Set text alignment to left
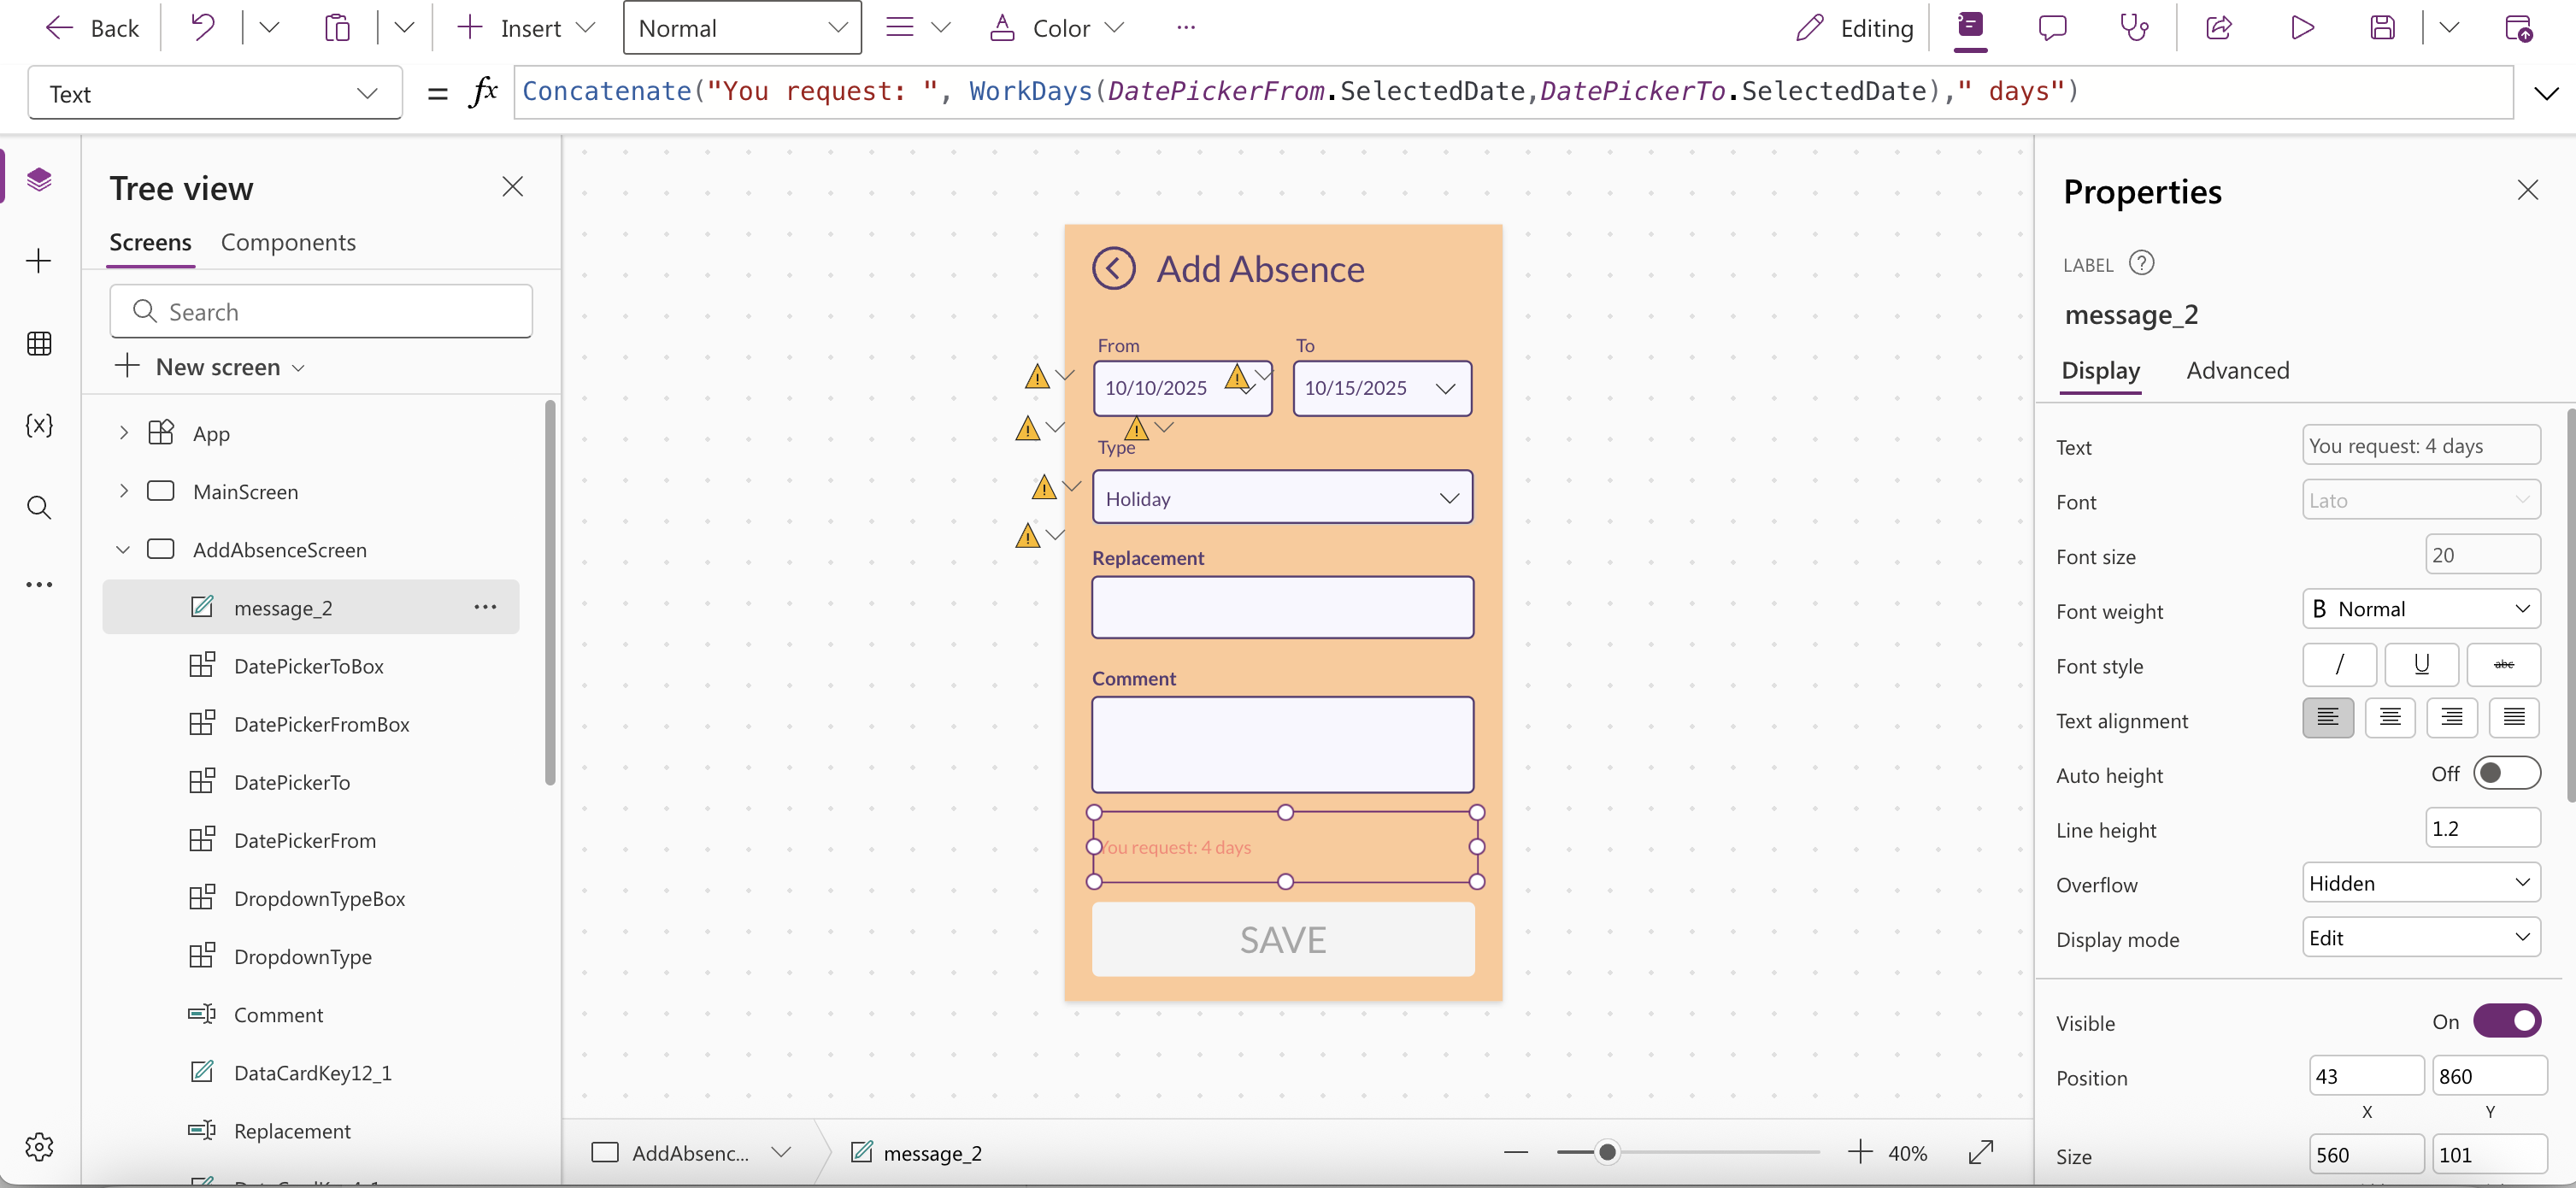Screen dimensions: 2576x1188 tap(2328, 718)
